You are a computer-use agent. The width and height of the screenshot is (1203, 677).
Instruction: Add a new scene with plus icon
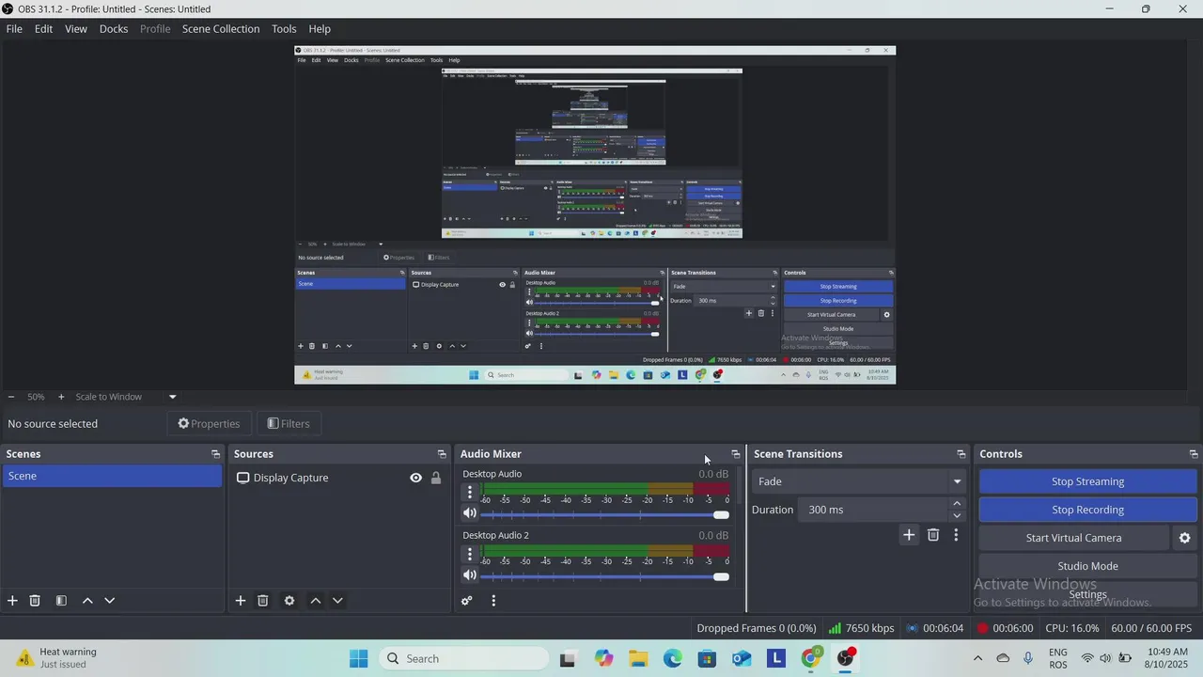[12, 601]
